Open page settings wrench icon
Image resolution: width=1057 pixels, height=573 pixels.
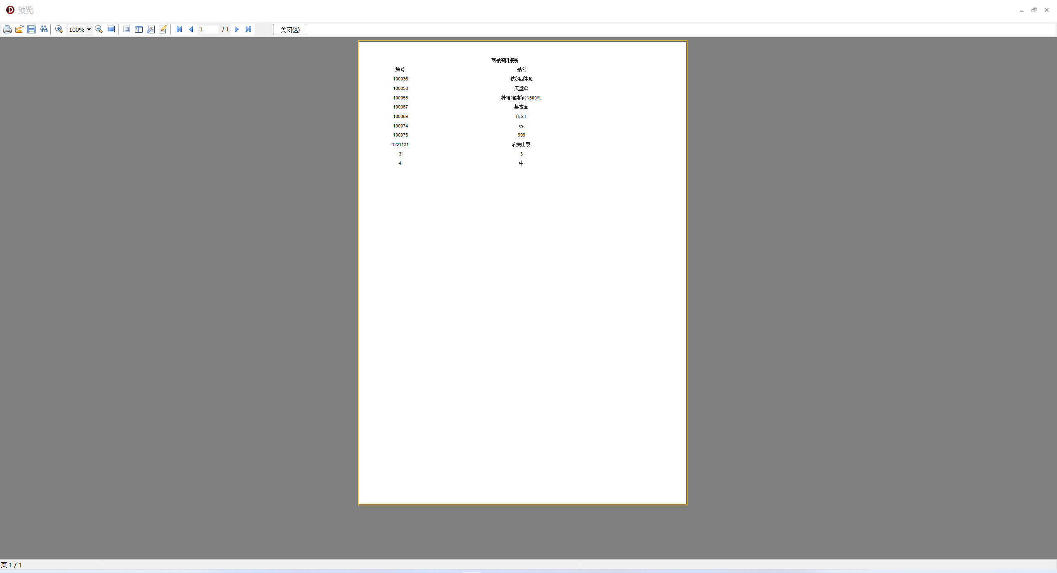[x=151, y=29]
